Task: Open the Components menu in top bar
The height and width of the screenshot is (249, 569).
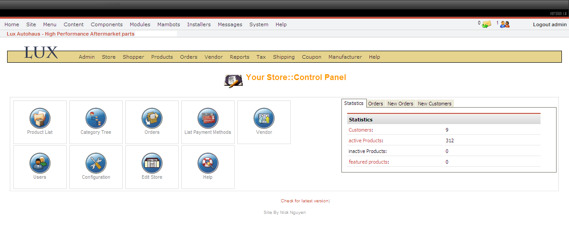Action: (107, 24)
